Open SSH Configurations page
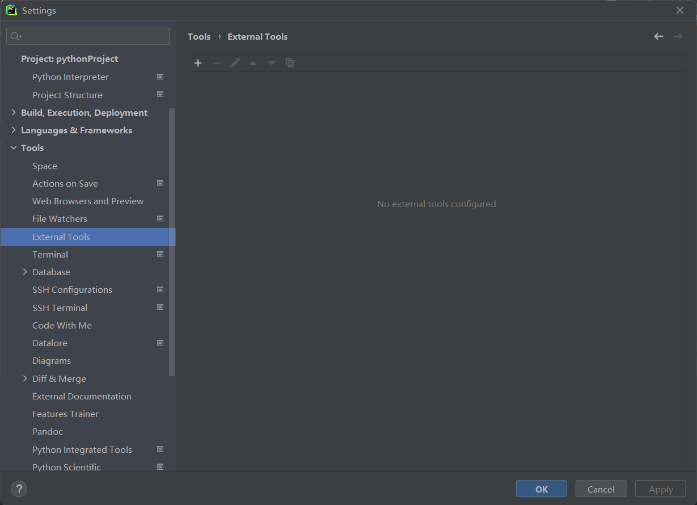 coord(72,289)
